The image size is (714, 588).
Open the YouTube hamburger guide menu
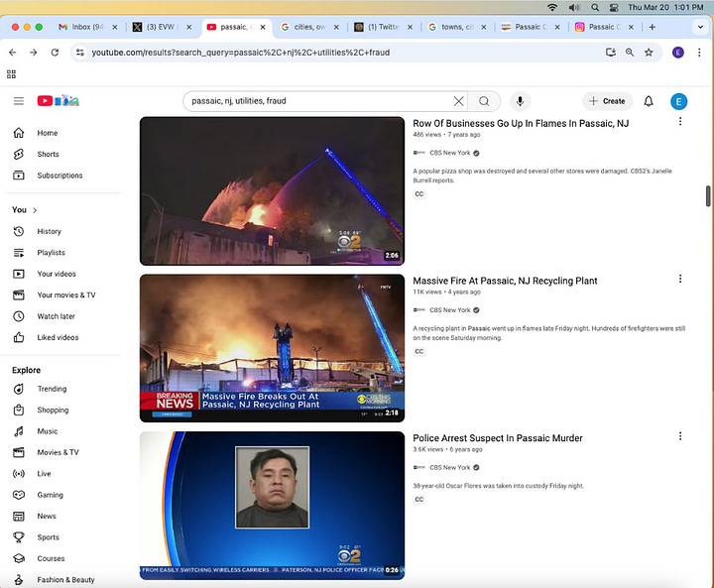pos(19,101)
